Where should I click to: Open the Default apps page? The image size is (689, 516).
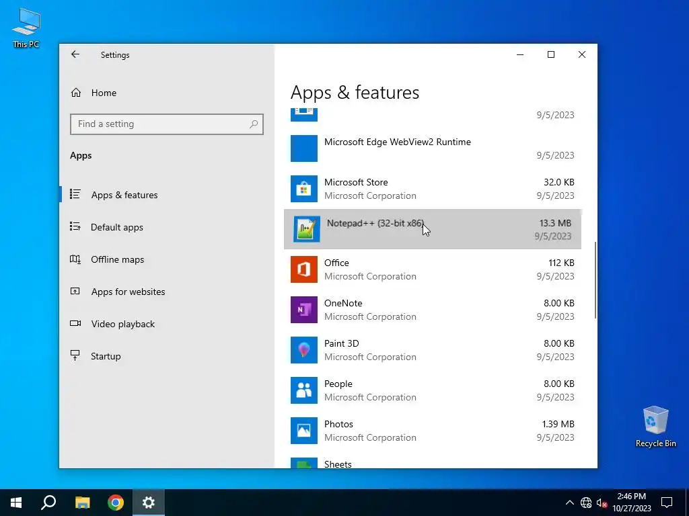click(117, 227)
